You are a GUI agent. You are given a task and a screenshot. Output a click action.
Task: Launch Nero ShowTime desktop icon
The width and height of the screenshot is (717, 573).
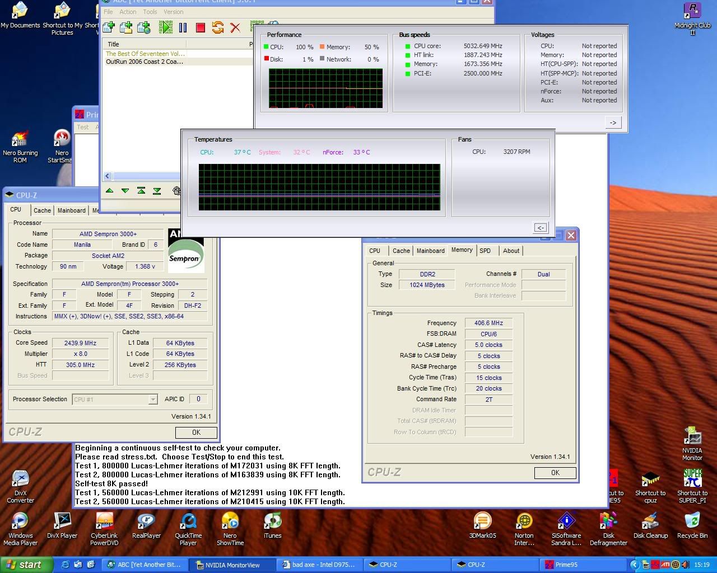(230, 529)
